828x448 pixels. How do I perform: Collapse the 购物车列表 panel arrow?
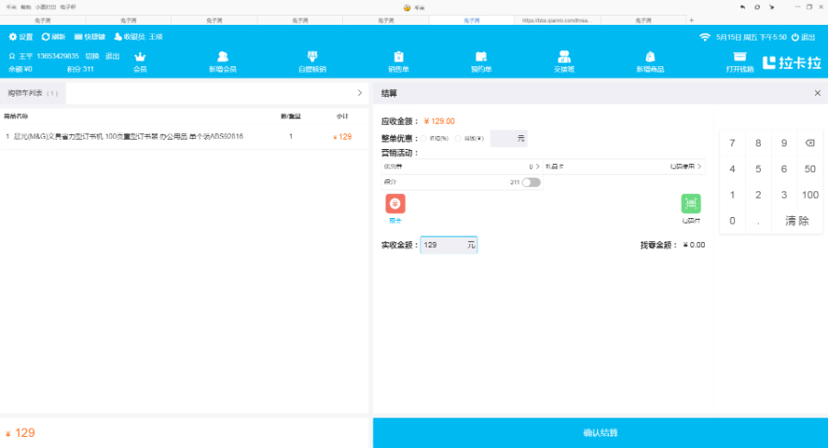360,93
